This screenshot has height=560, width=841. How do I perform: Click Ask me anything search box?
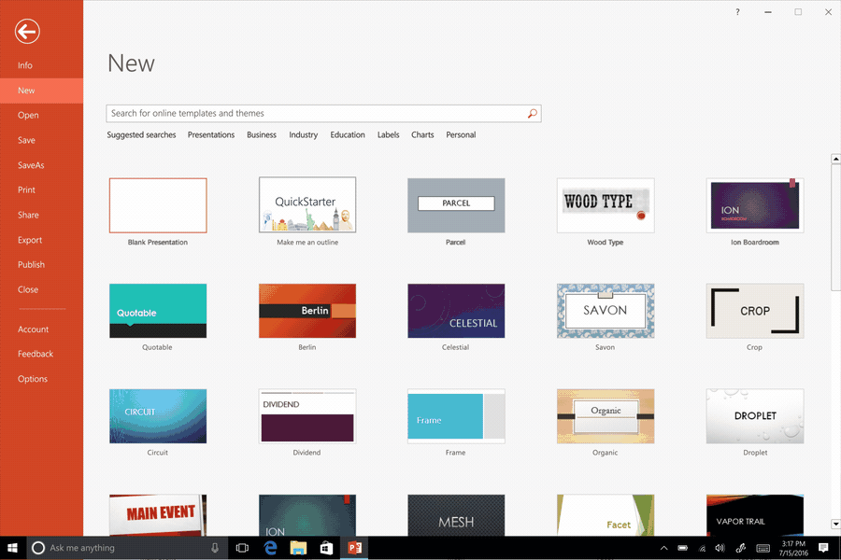(126, 548)
